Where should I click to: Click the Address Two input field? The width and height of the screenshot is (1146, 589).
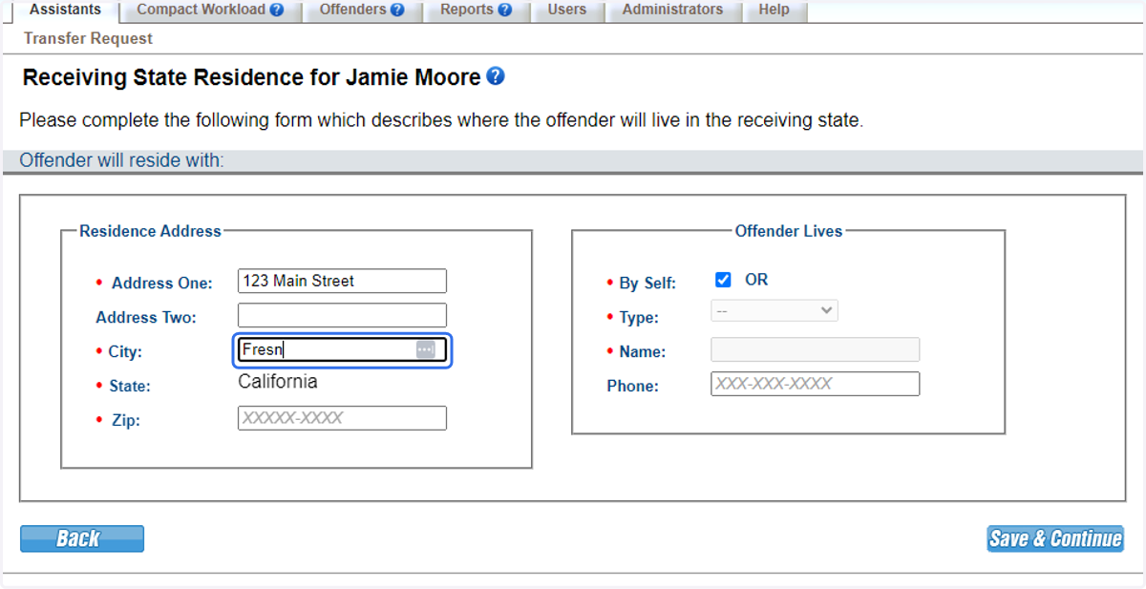342,315
